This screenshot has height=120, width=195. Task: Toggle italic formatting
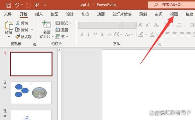click(x=89, y=34)
